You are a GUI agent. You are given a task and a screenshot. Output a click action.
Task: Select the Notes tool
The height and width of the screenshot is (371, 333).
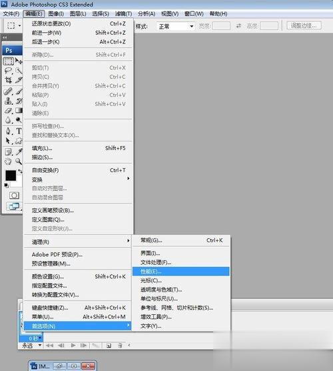coord(8,151)
